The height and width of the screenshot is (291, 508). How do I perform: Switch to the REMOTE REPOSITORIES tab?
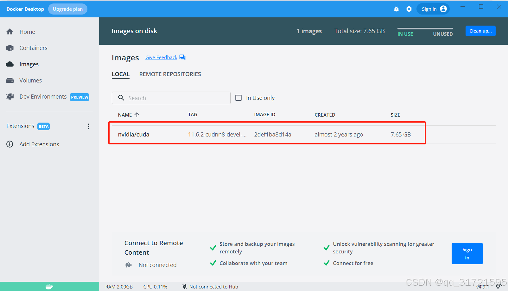click(x=170, y=74)
